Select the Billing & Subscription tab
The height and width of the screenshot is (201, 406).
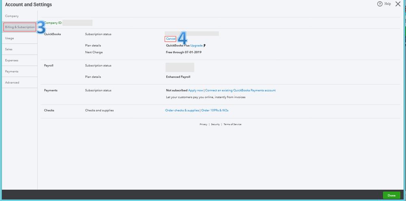[x=20, y=27]
